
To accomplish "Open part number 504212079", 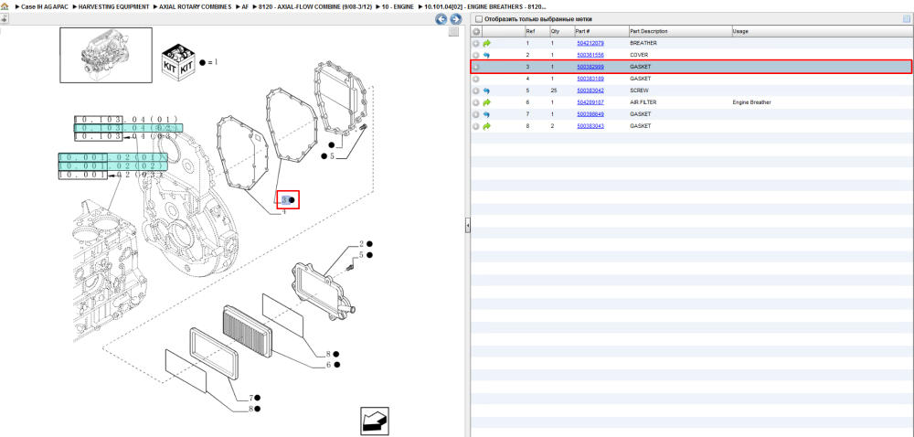I will tap(590, 43).
